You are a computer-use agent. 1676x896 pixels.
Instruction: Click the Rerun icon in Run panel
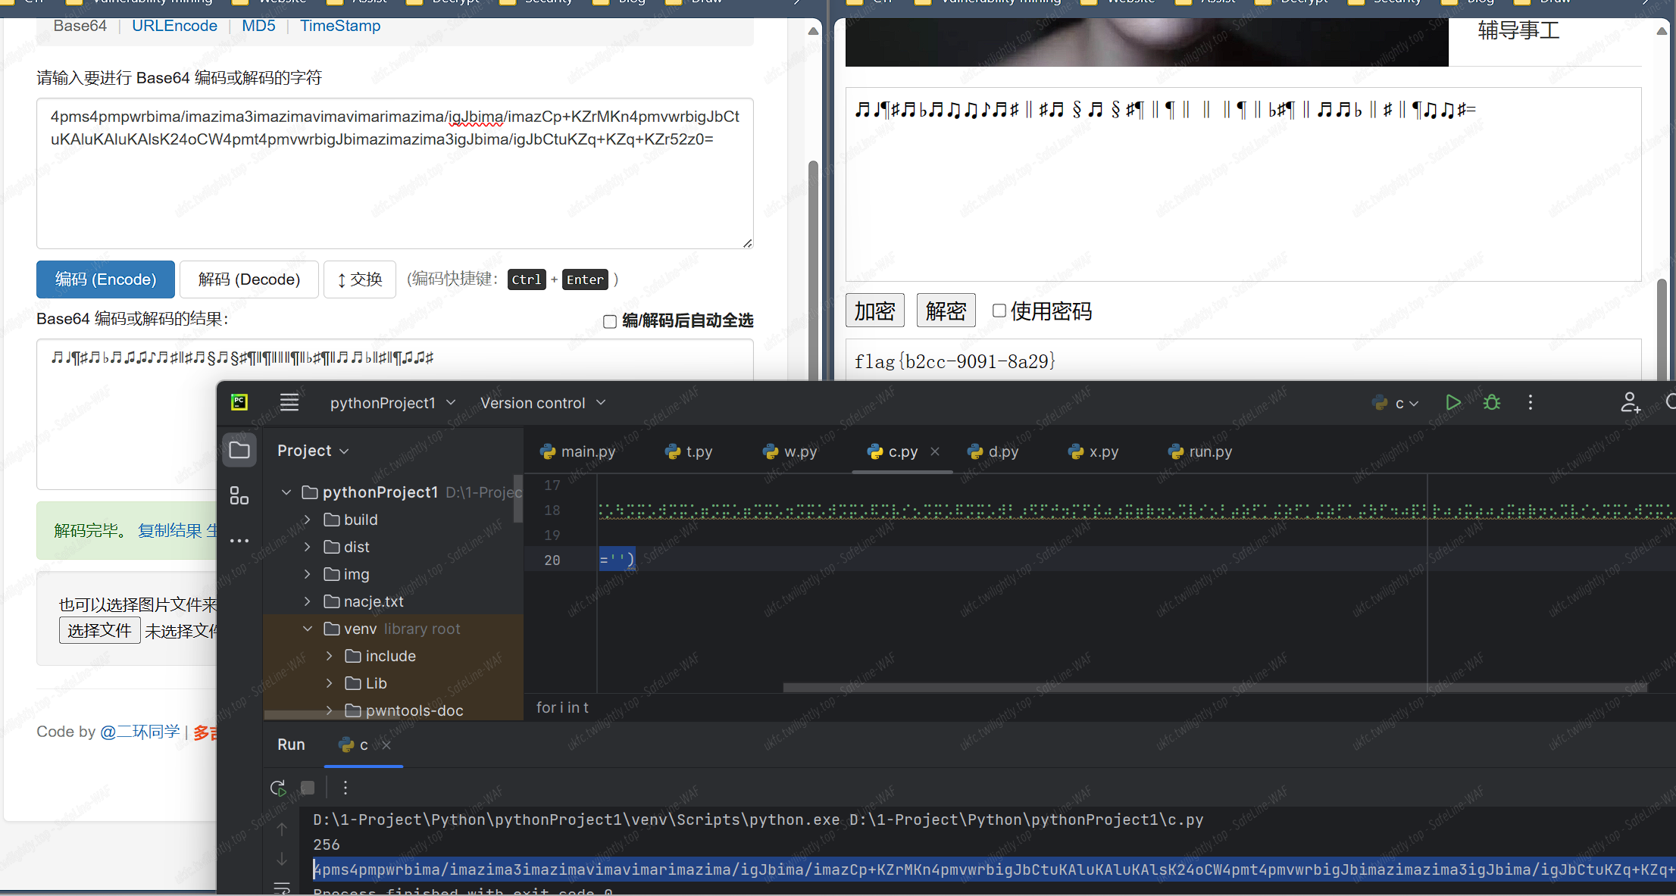[x=278, y=788]
